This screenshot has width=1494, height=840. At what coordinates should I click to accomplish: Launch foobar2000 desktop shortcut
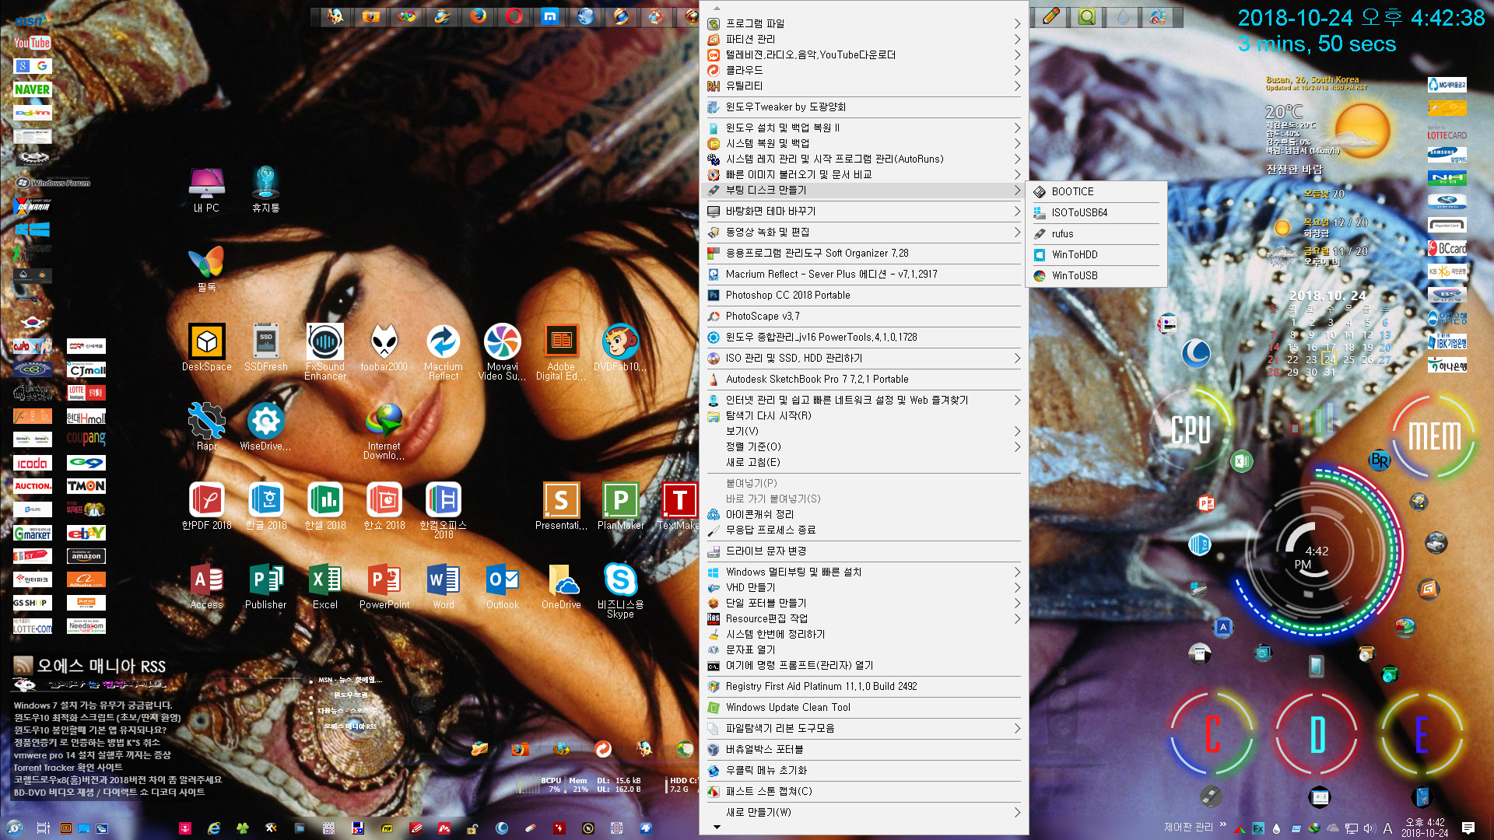(x=384, y=348)
